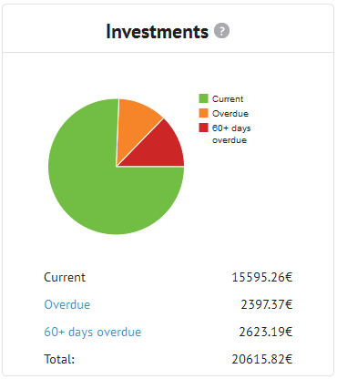337x379 pixels.
Task: Click the Investments panel heading
Action: pyautogui.click(x=157, y=31)
